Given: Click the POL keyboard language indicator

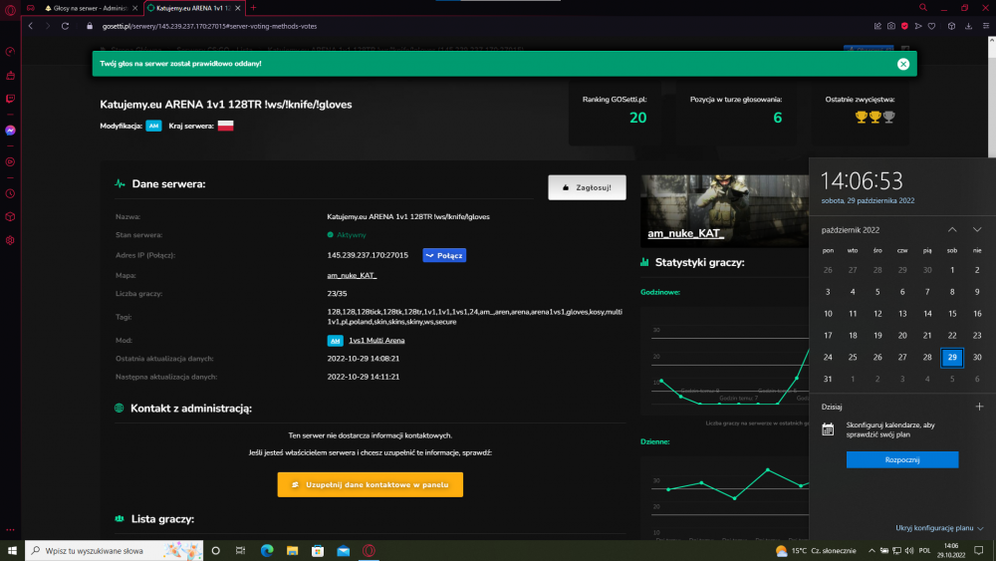Looking at the screenshot, I should pos(925,551).
